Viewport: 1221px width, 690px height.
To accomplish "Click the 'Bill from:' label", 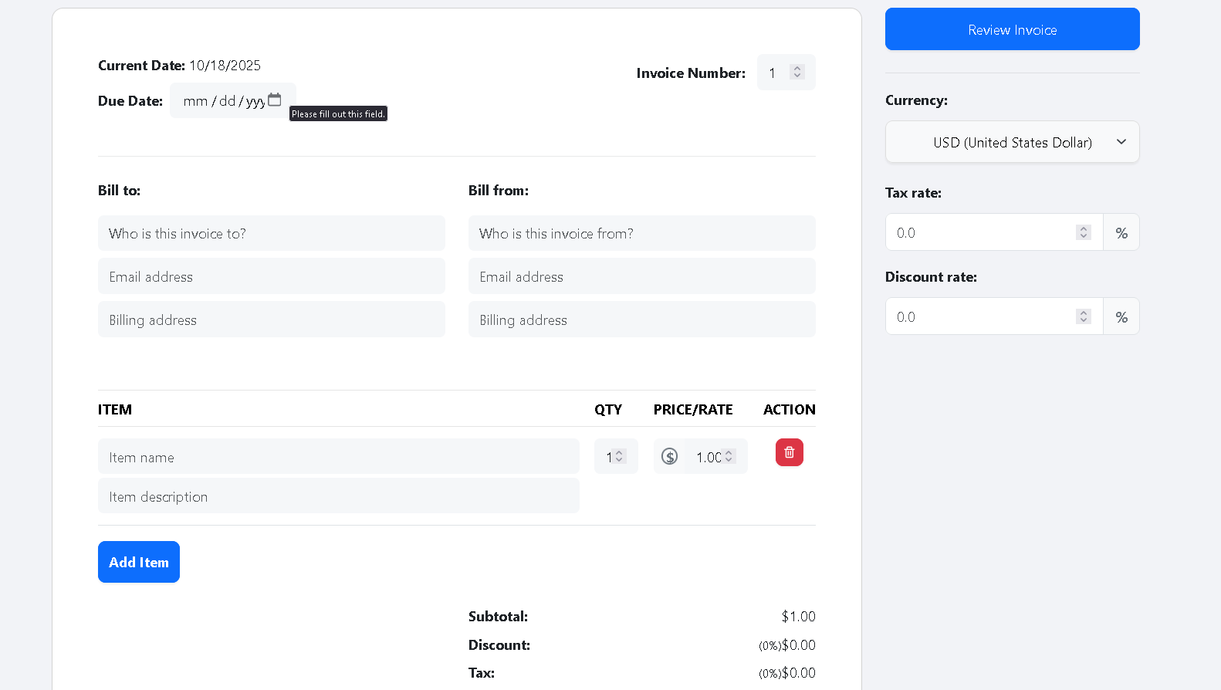I will (499, 191).
